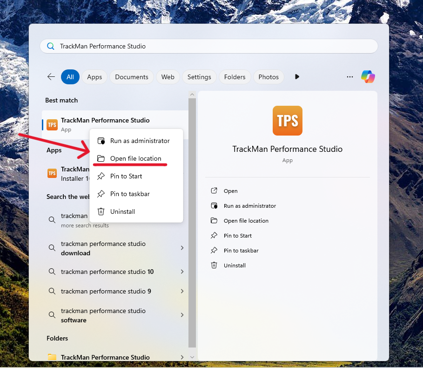Click the yellow folder icon under Folders

tap(52, 357)
